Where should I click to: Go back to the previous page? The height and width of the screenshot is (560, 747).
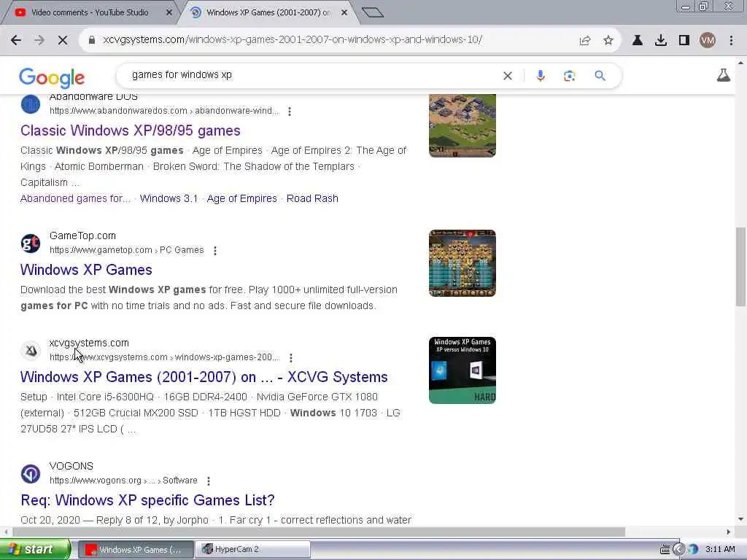pos(16,41)
